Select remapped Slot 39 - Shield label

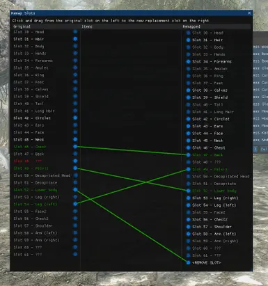coord(210,97)
